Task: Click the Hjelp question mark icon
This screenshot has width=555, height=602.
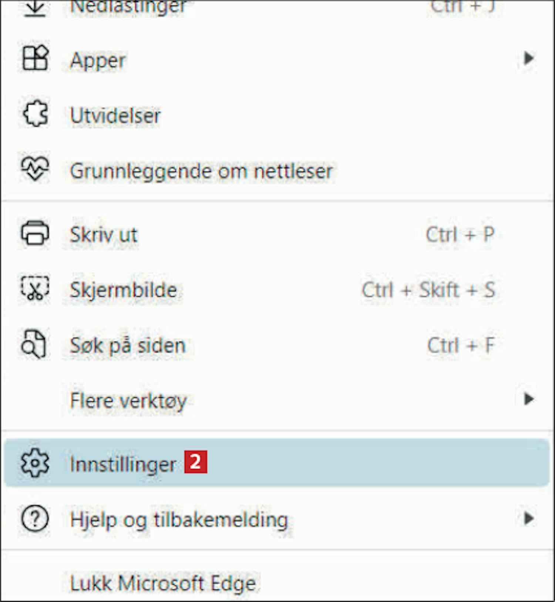Action: pos(35,518)
